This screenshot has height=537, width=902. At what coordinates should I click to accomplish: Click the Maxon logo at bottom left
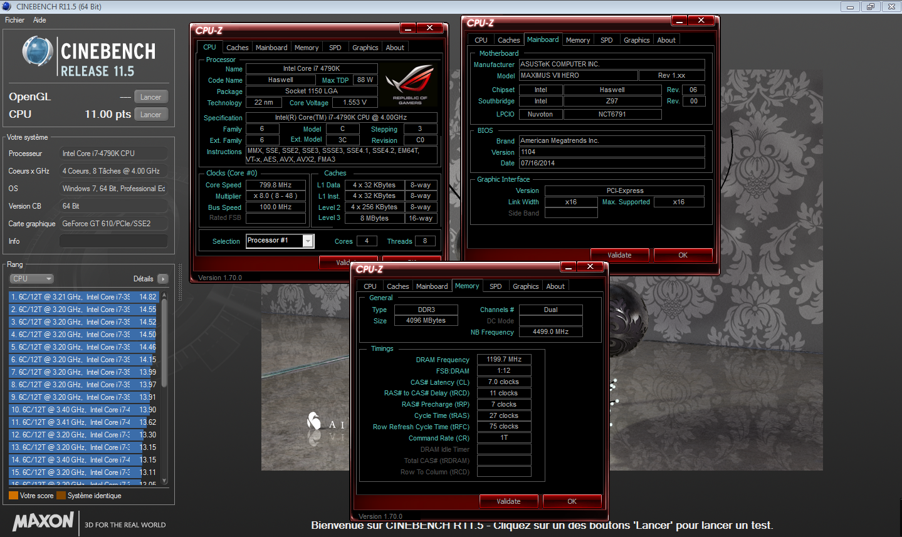[43, 521]
